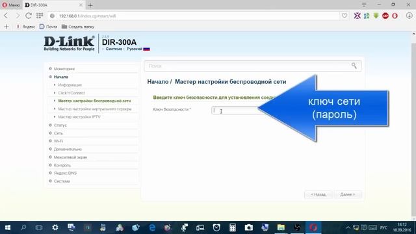Expand the Мониторинг menu section

64,69
